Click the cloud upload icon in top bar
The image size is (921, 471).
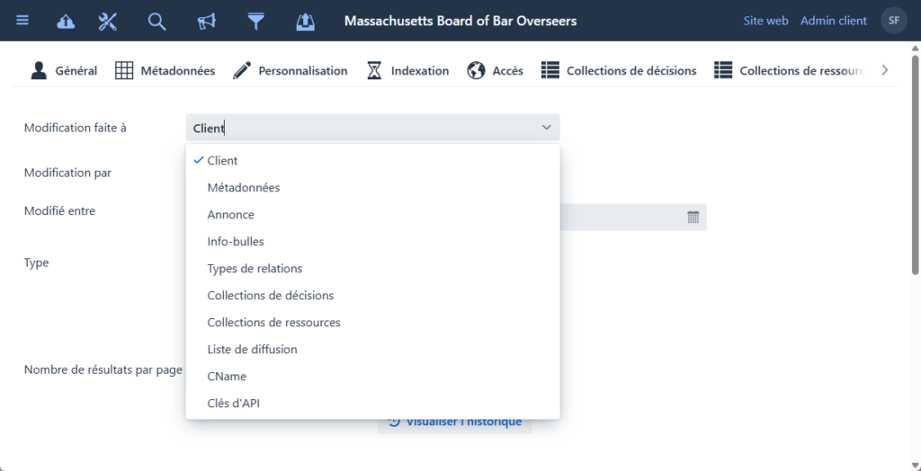coord(66,21)
